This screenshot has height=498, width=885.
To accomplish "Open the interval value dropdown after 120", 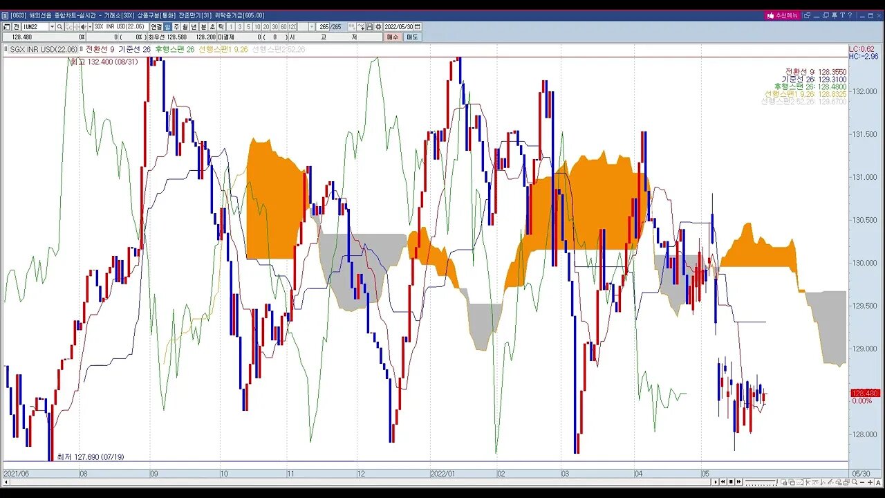I will click(x=312, y=27).
